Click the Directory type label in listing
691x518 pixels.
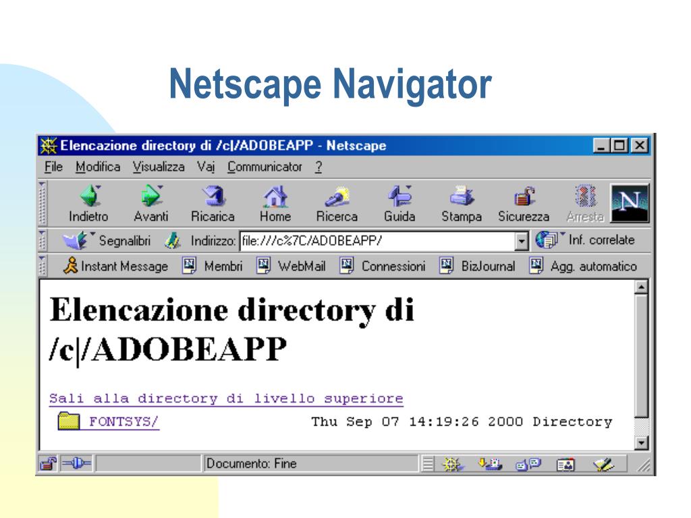(x=572, y=422)
